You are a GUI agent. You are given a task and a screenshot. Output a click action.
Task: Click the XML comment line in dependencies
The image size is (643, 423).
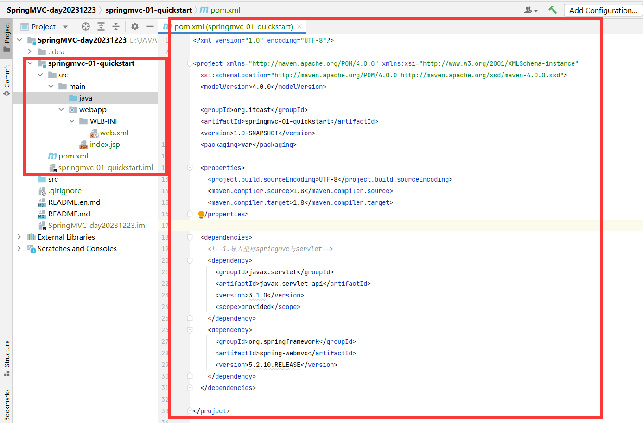point(270,249)
